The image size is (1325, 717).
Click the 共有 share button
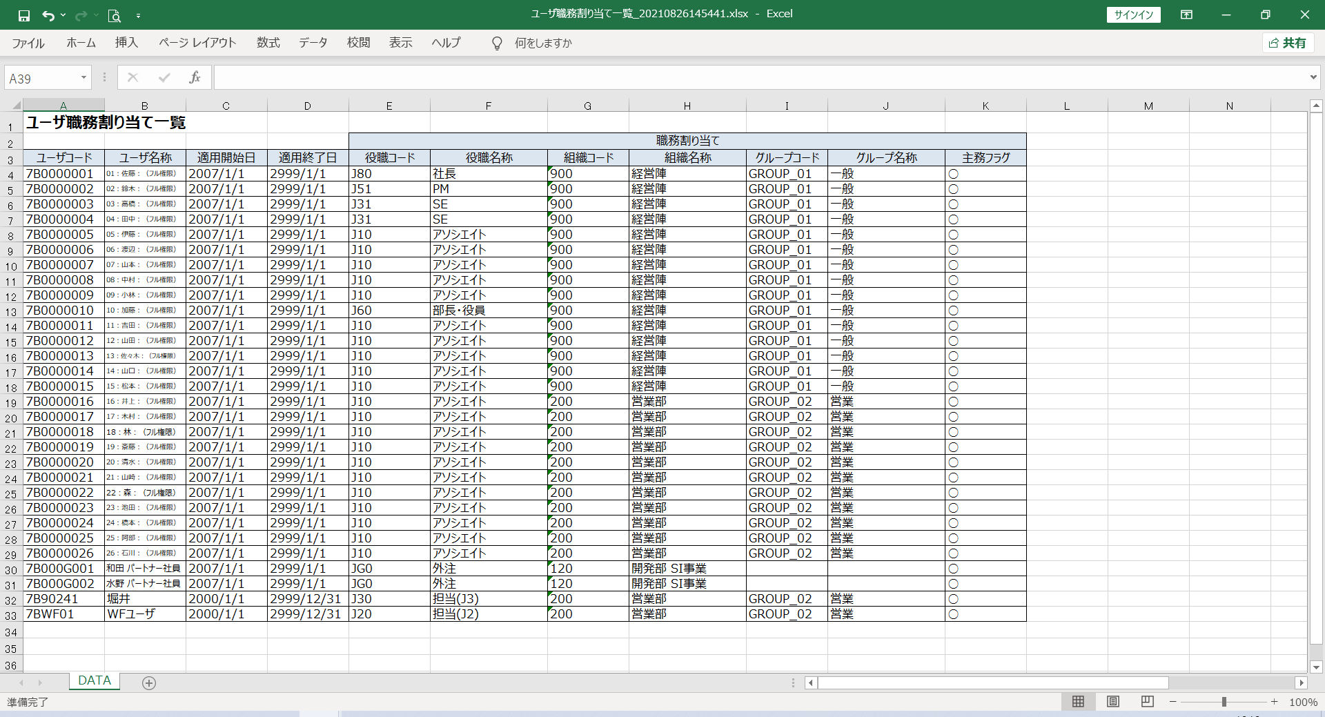point(1288,43)
